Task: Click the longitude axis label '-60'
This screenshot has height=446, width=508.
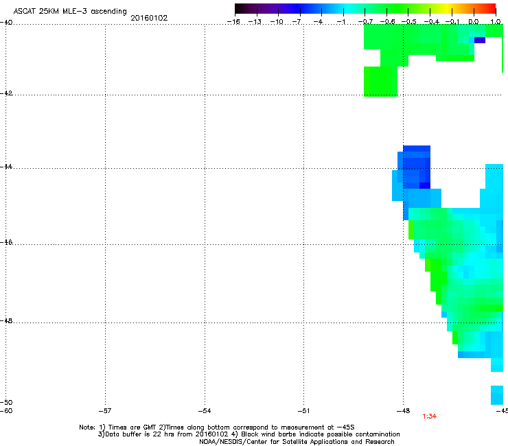Action: (6, 411)
